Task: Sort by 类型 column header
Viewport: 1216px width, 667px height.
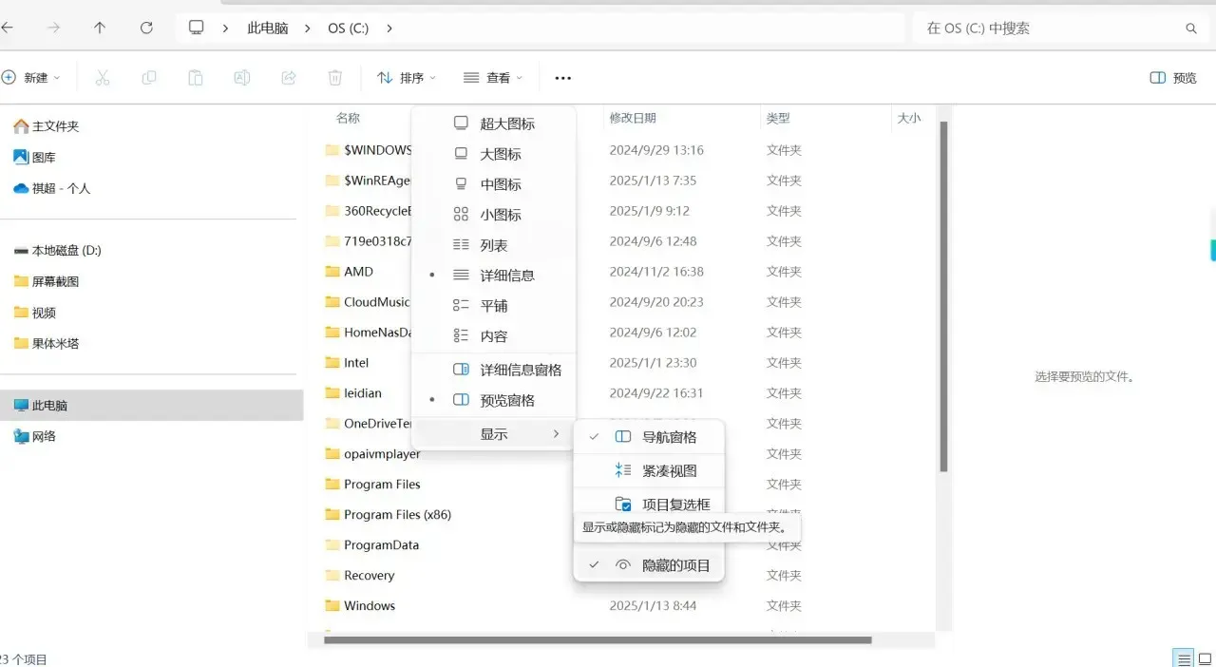Action: (x=778, y=118)
